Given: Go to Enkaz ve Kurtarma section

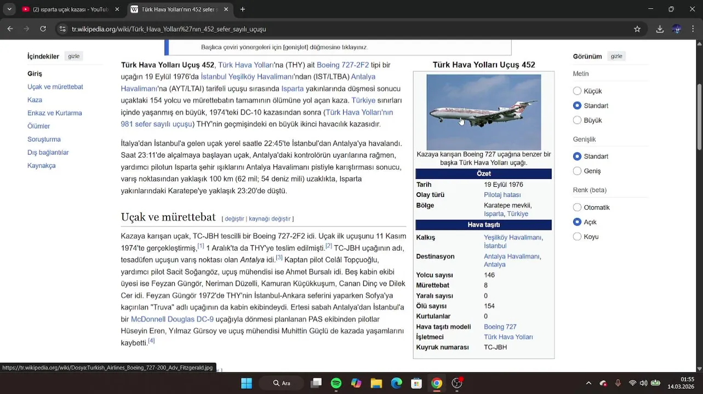Looking at the screenshot, I should tap(55, 113).
